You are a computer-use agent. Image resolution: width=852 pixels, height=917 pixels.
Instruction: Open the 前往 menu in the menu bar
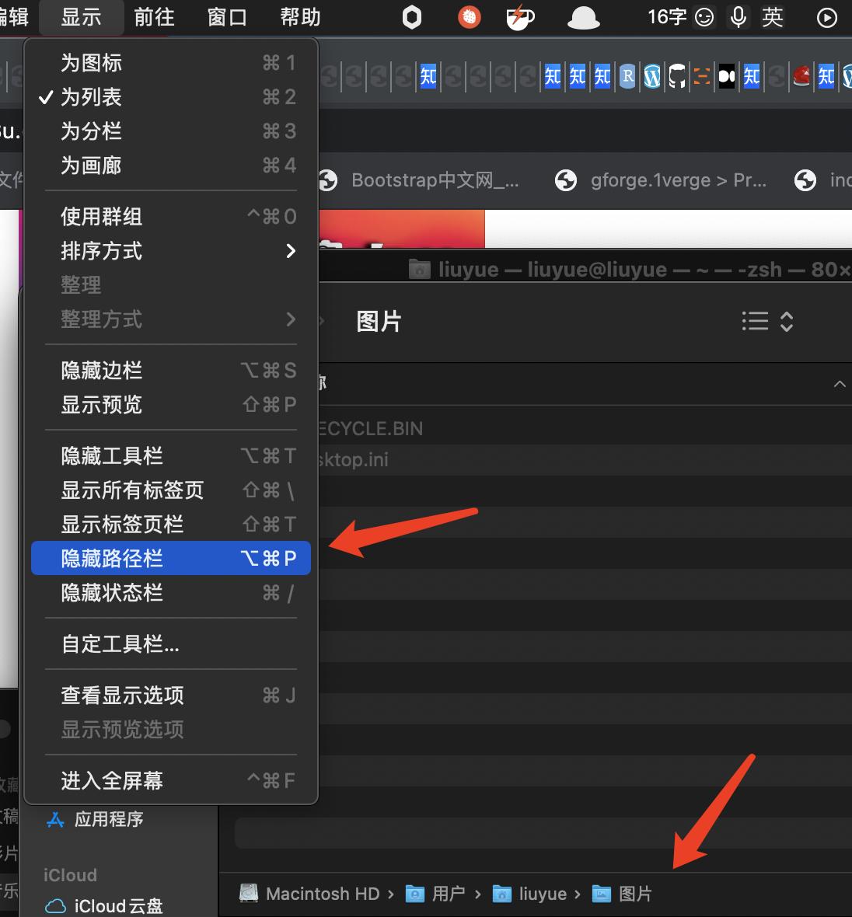point(153,17)
